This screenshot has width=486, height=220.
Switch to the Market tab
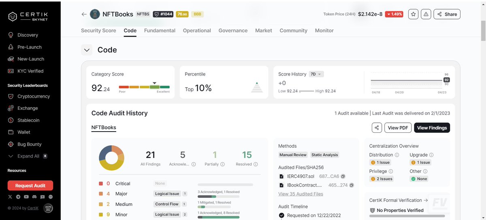coord(264,31)
